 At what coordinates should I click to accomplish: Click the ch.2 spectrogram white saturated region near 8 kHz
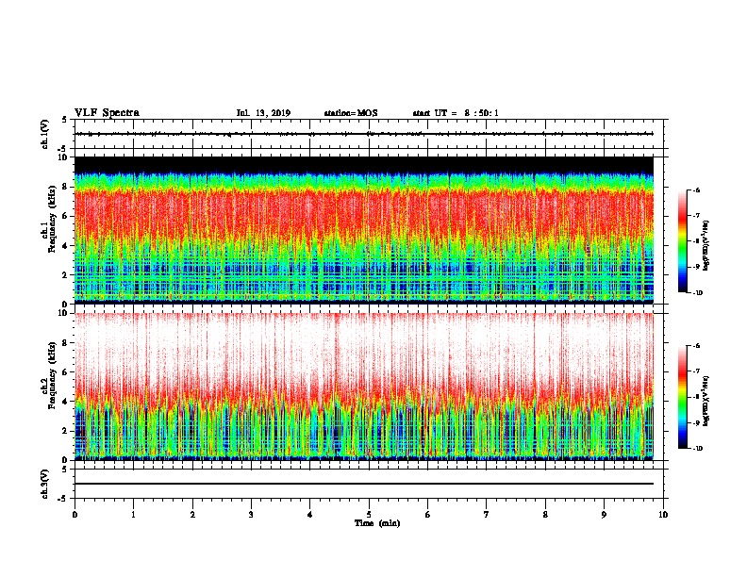tap(364, 343)
